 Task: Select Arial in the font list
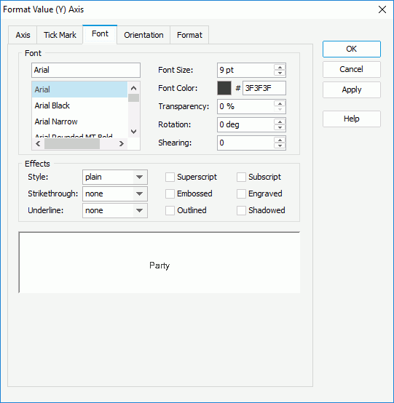point(79,89)
